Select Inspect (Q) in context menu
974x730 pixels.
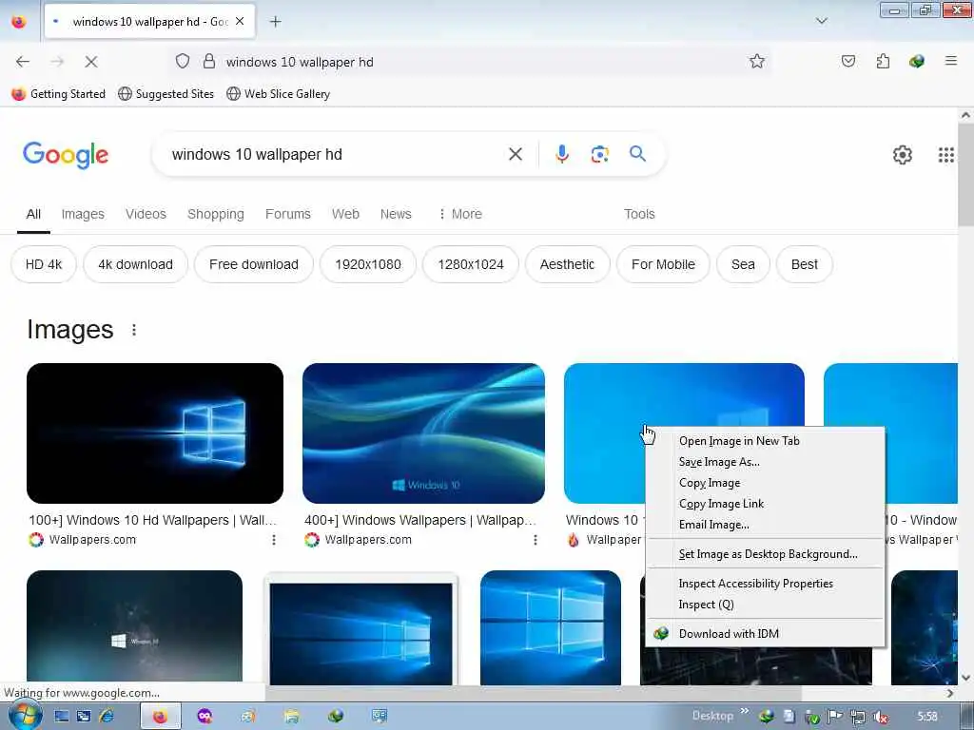(x=766, y=605)
